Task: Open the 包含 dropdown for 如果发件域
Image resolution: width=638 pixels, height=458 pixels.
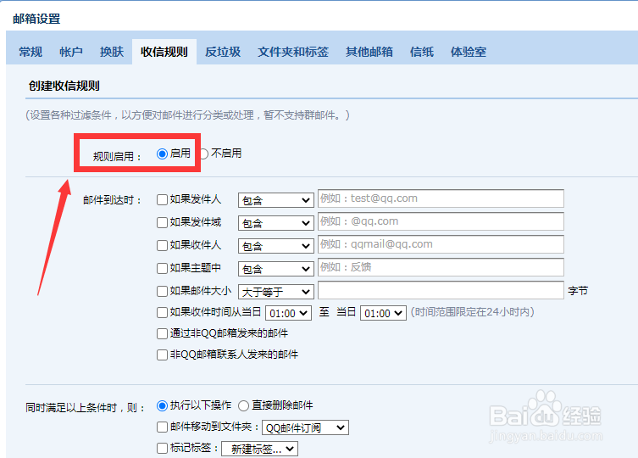Action: (276, 223)
